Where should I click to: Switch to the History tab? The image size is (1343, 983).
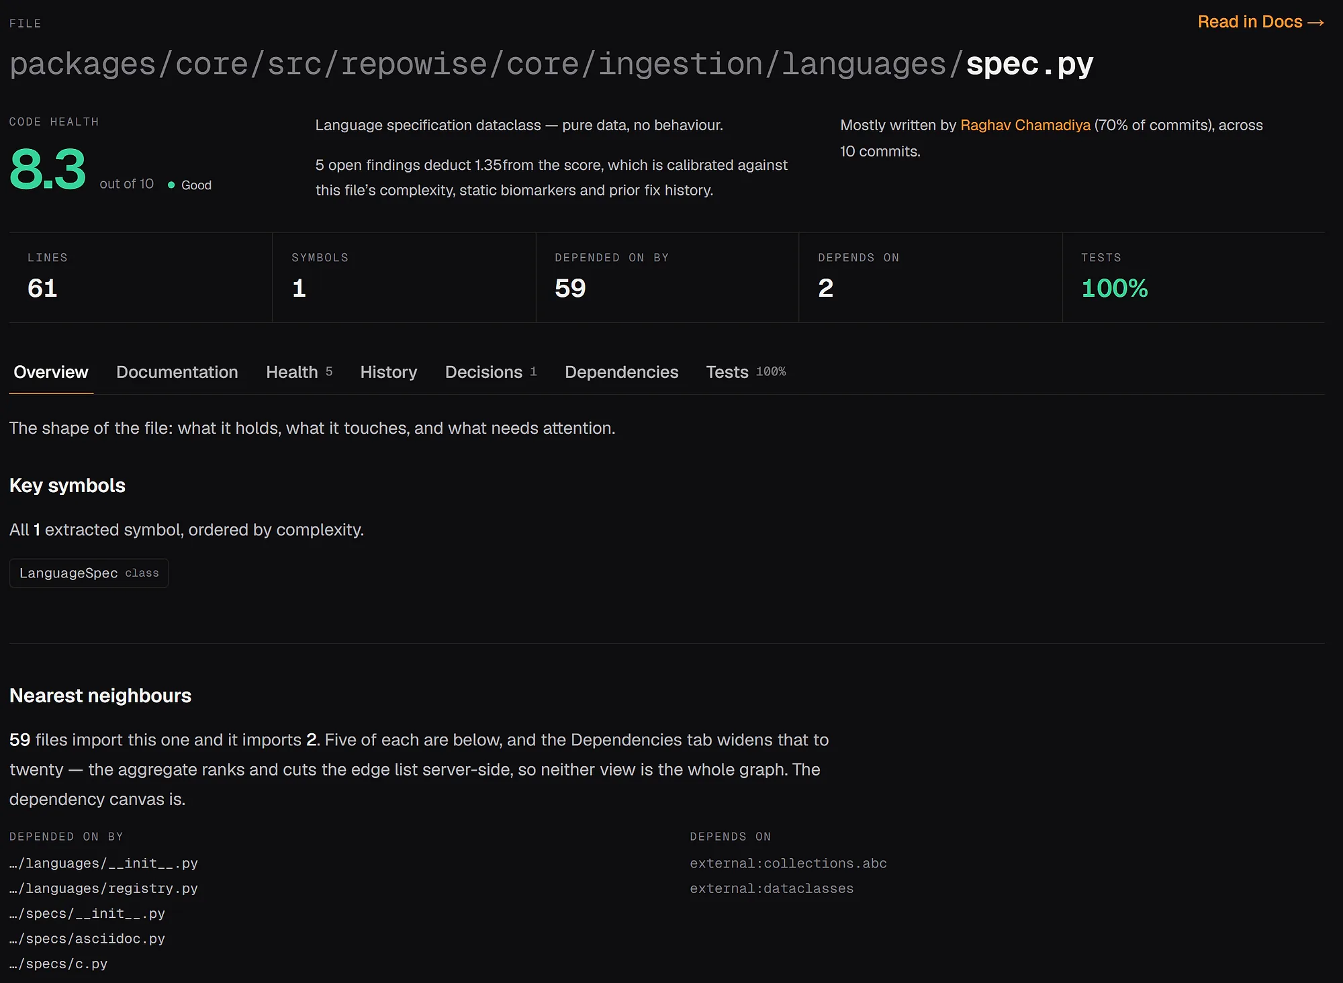[x=389, y=372]
